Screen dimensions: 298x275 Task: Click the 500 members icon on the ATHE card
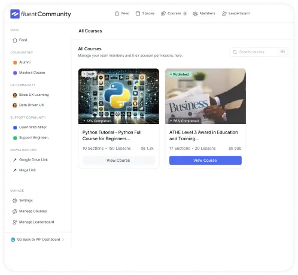click(x=231, y=149)
